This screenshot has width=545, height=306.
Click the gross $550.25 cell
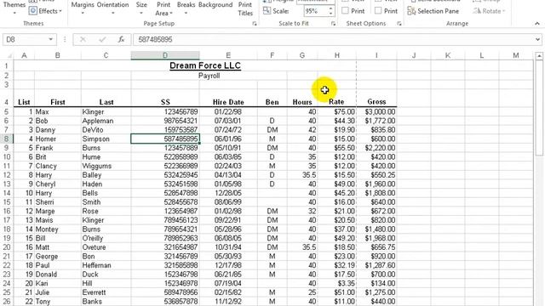(x=376, y=175)
